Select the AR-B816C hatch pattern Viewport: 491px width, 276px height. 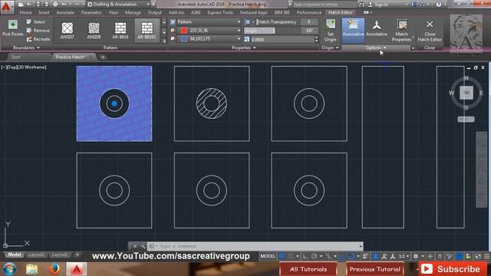147,31
